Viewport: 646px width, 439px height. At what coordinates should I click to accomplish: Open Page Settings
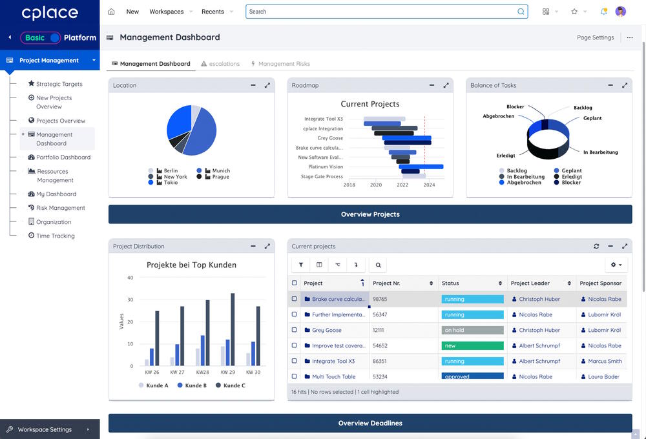click(x=595, y=37)
